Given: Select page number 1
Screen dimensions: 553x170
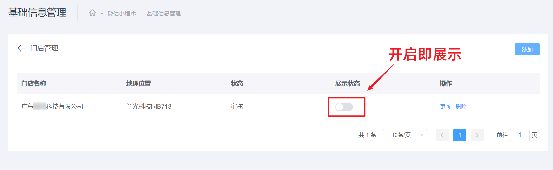Looking at the screenshot, I should pyautogui.click(x=460, y=135).
